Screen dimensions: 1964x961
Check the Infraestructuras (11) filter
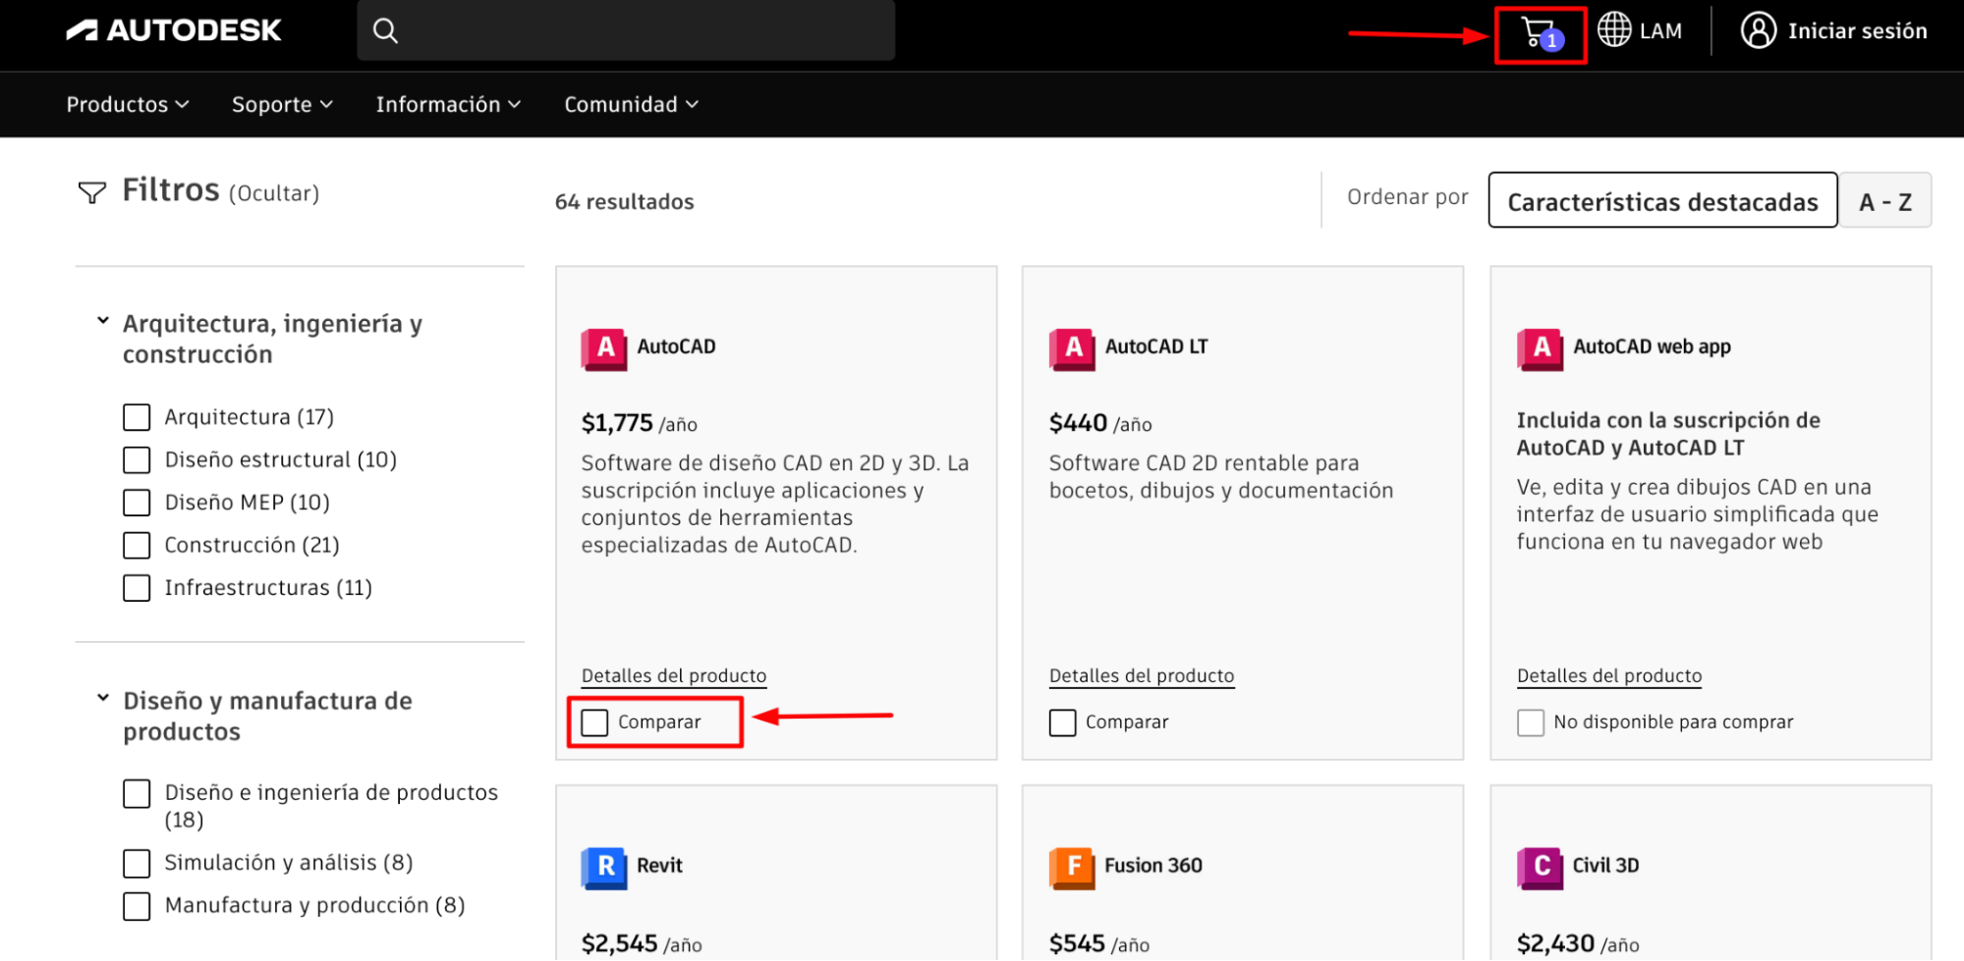(x=137, y=588)
